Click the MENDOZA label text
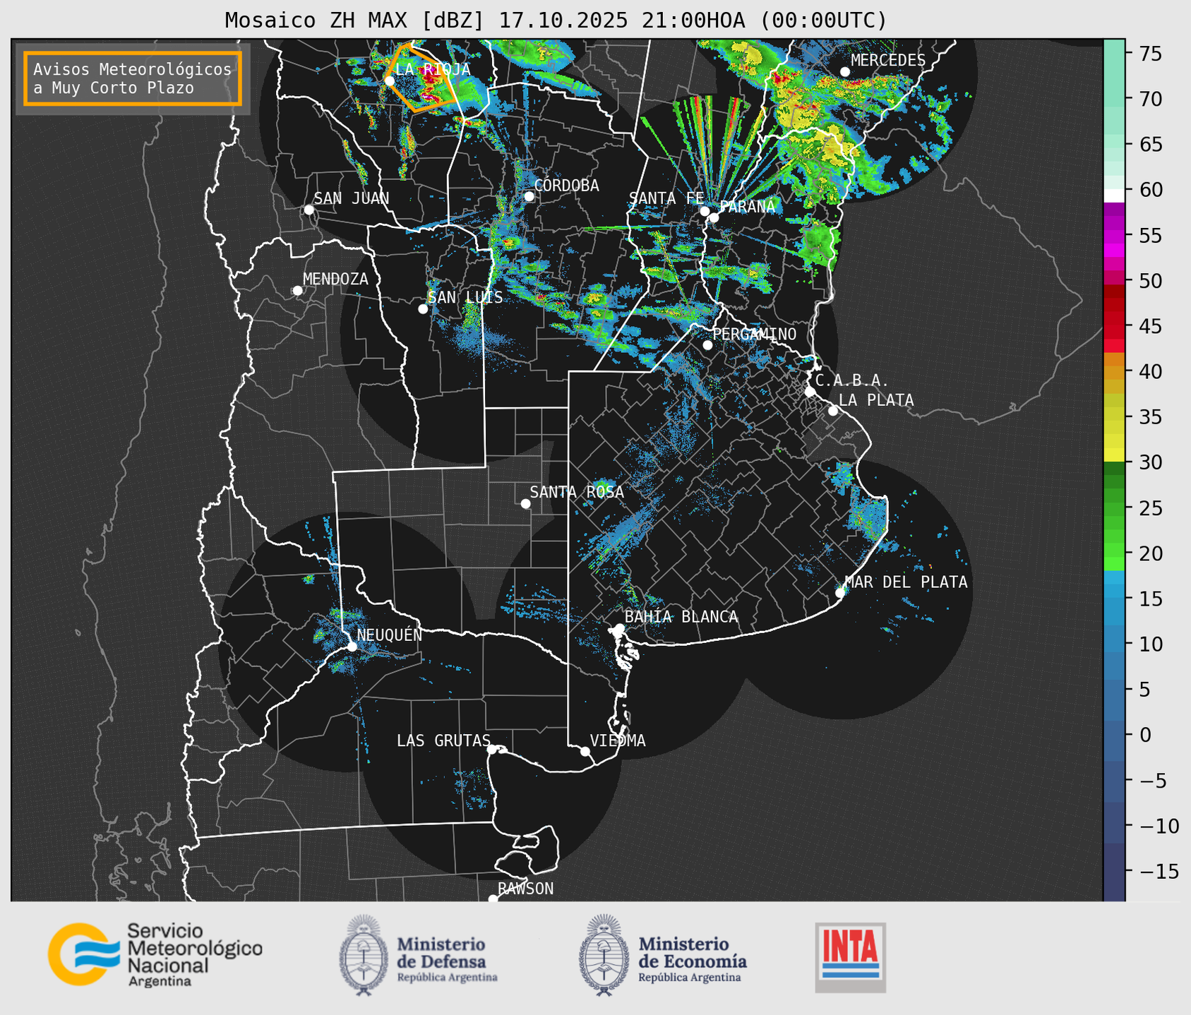This screenshot has height=1015, width=1191. [x=335, y=279]
